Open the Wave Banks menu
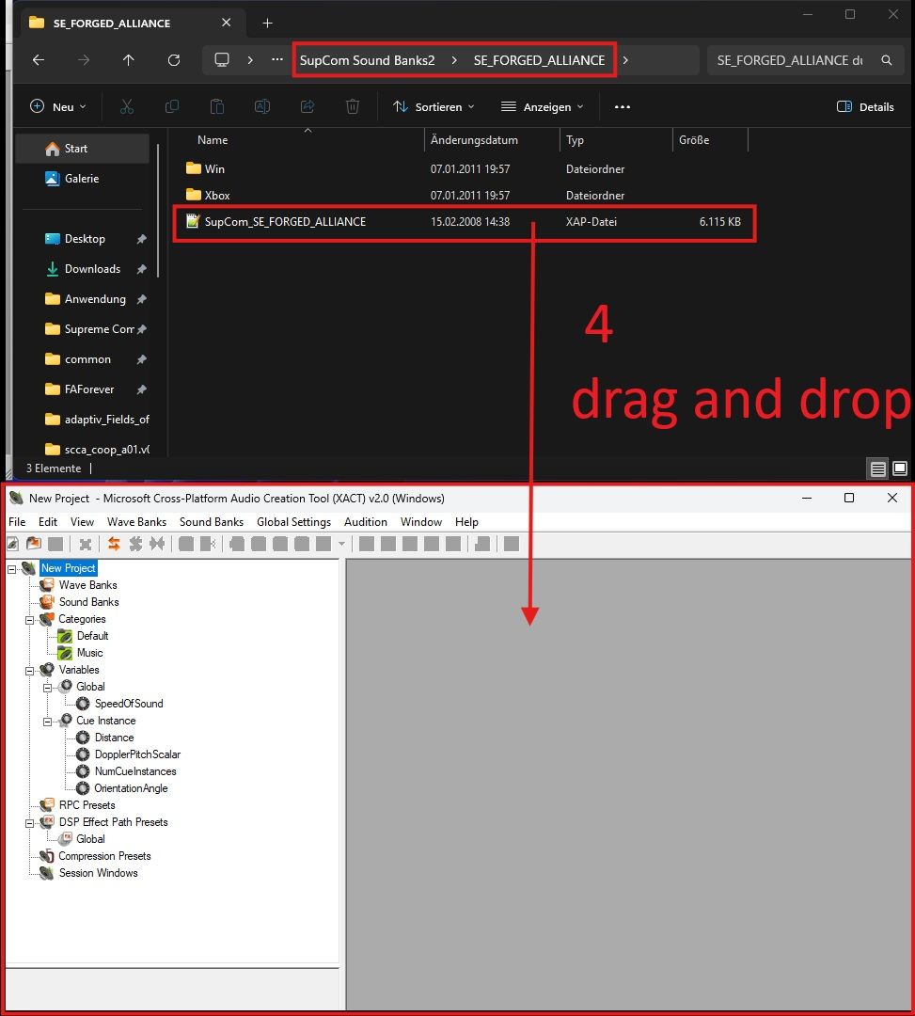The width and height of the screenshot is (915, 1016). (136, 522)
